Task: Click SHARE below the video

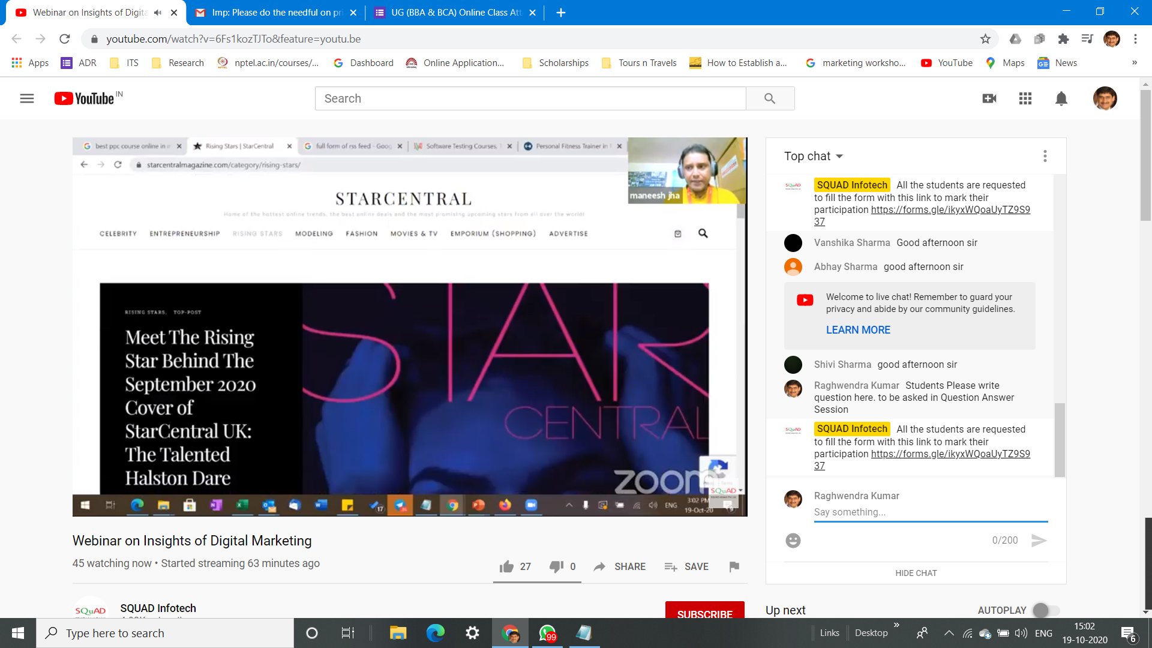Action: pos(619,566)
